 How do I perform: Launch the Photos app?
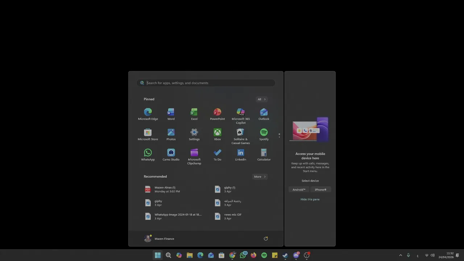click(171, 134)
